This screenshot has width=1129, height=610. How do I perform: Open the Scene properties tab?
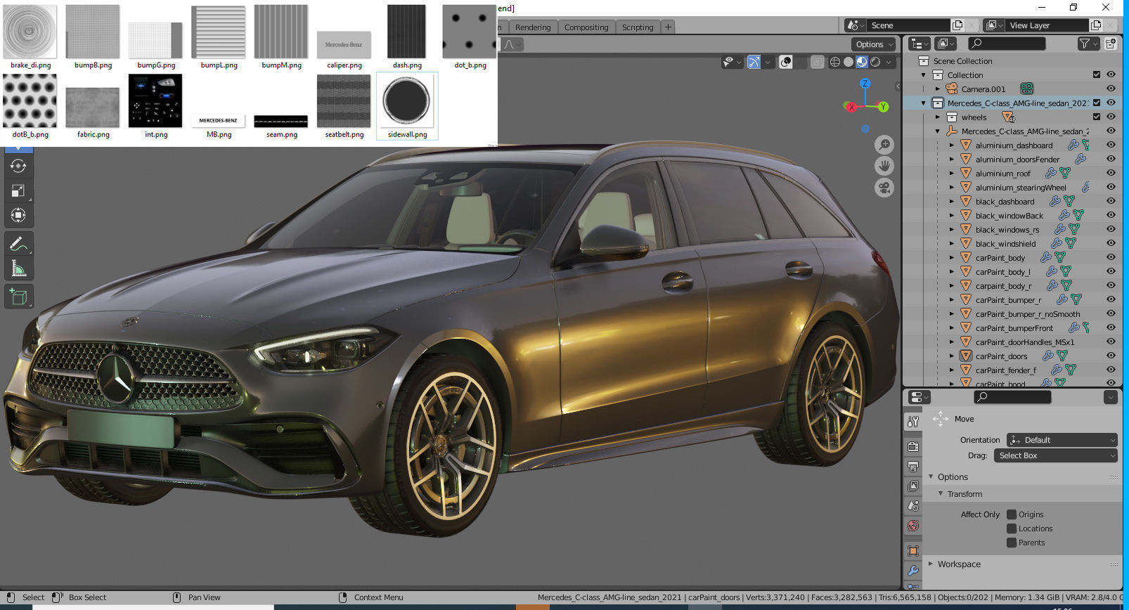(x=913, y=506)
